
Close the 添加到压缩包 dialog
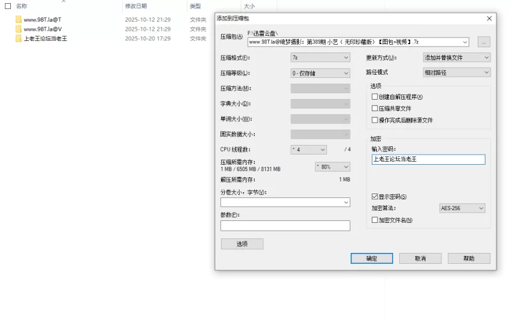point(489,19)
